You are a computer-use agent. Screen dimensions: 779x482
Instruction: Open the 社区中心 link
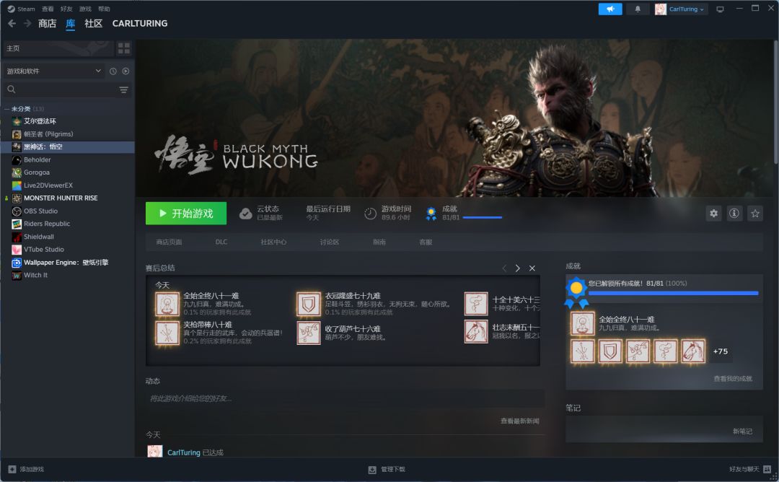tap(273, 242)
